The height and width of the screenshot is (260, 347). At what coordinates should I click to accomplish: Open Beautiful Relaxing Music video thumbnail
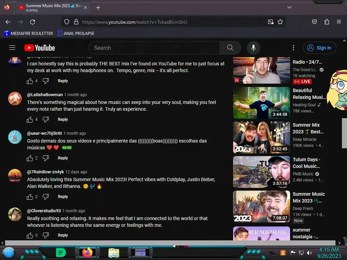pos(261,103)
